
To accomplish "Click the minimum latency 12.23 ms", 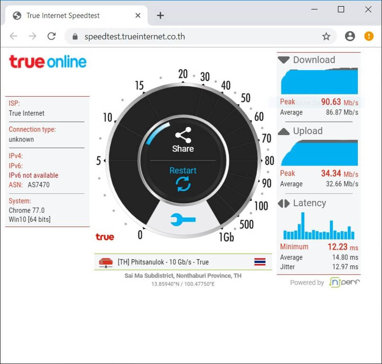I will point(343,247).
